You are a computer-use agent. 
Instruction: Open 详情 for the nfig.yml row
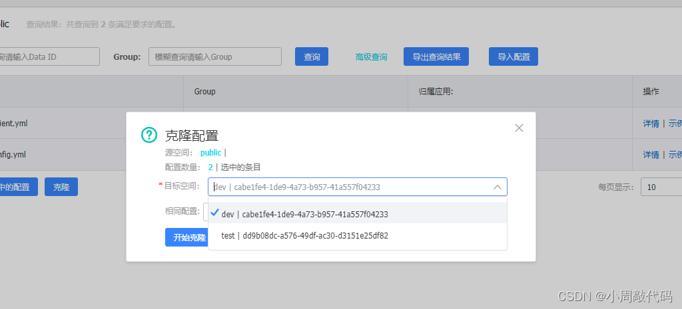(x=651, y=154)
